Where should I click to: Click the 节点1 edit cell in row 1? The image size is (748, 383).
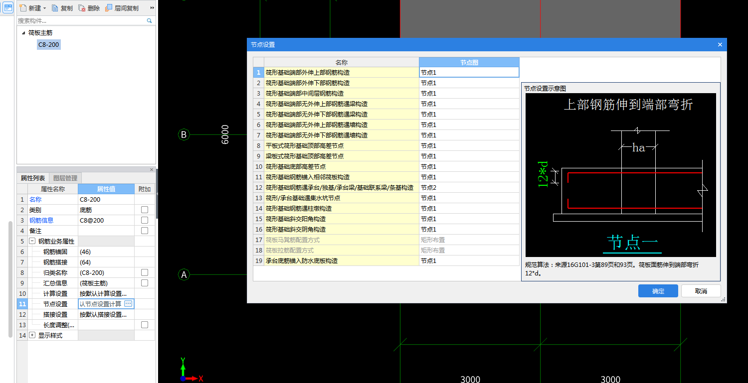pyautogui.click(x=469, y=73)
